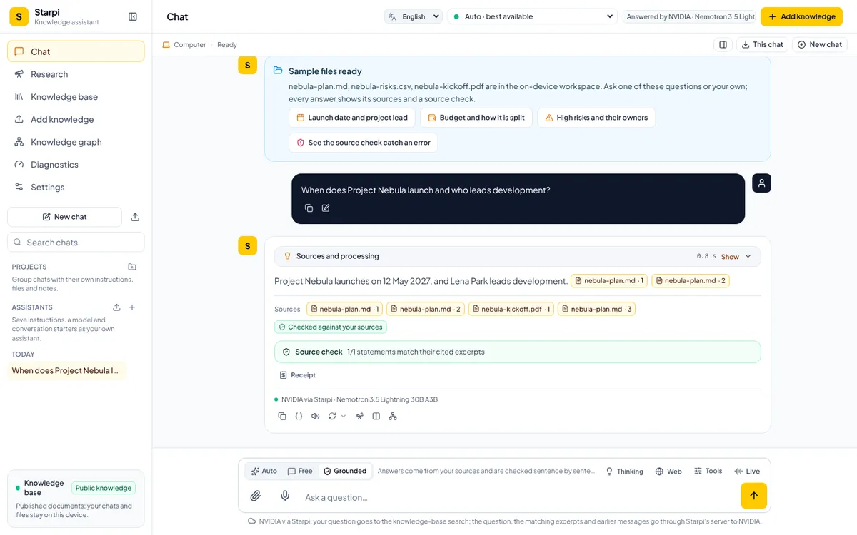The image size is (857, 535).
Task: Click the folder icon by Sample files ready
Action: coord(278,70)
